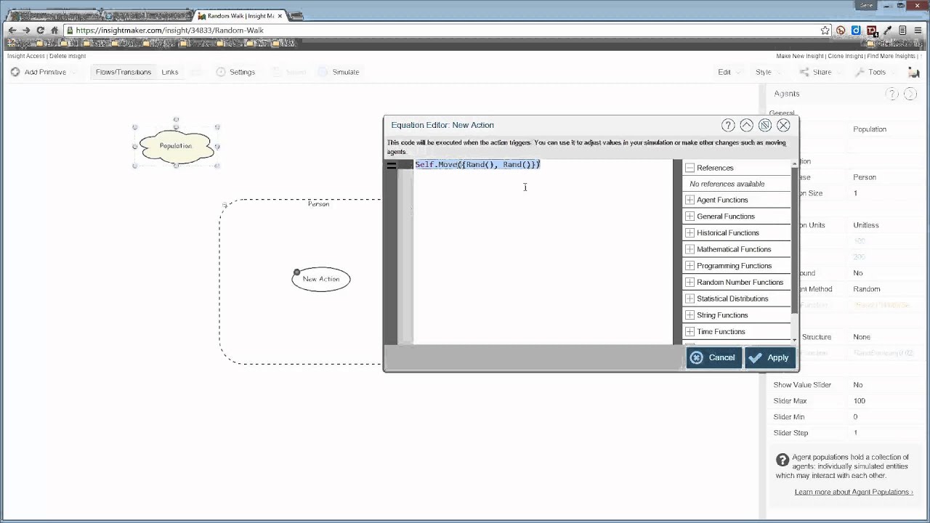Expand the Statistical Distributions section

(690, 299)
